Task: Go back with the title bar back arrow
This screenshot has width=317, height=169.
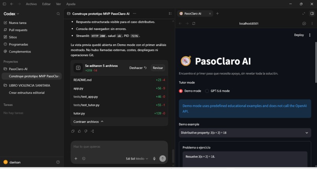Action: (12, 4)
